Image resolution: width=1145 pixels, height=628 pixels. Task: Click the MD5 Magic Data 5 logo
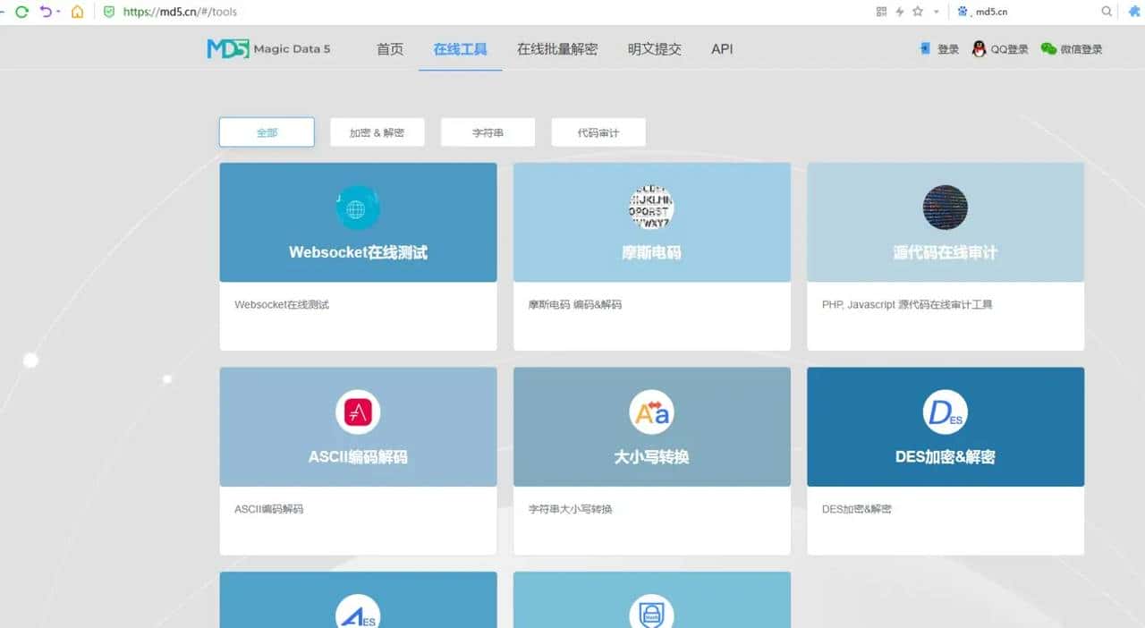tap(268, 48)
